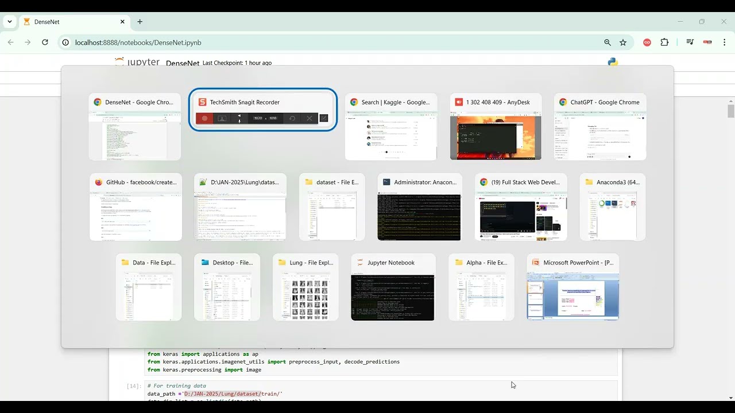The height and width of the screenshot is (413, 735).
Task: Switch to Alpha File Explorer window
Action: pos(481,287)
